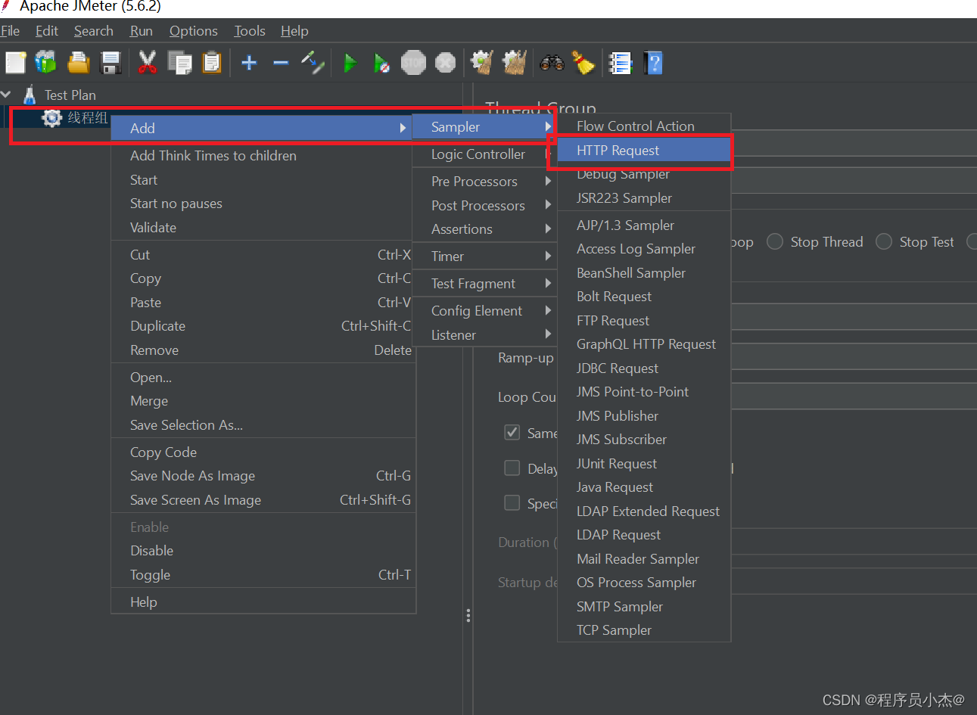Image resolution: width=977 pixels, height=715 pixels.
Task: Select Logic Controller submenu entry
Action: tap(485, 154)
